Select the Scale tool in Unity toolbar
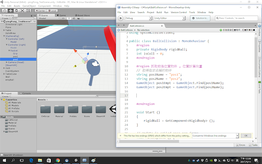Viewport: 262px width, 164px height. point(22,11)
